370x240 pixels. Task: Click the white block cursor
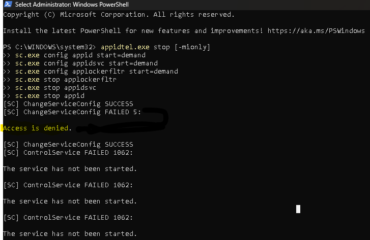coord(298,209)
